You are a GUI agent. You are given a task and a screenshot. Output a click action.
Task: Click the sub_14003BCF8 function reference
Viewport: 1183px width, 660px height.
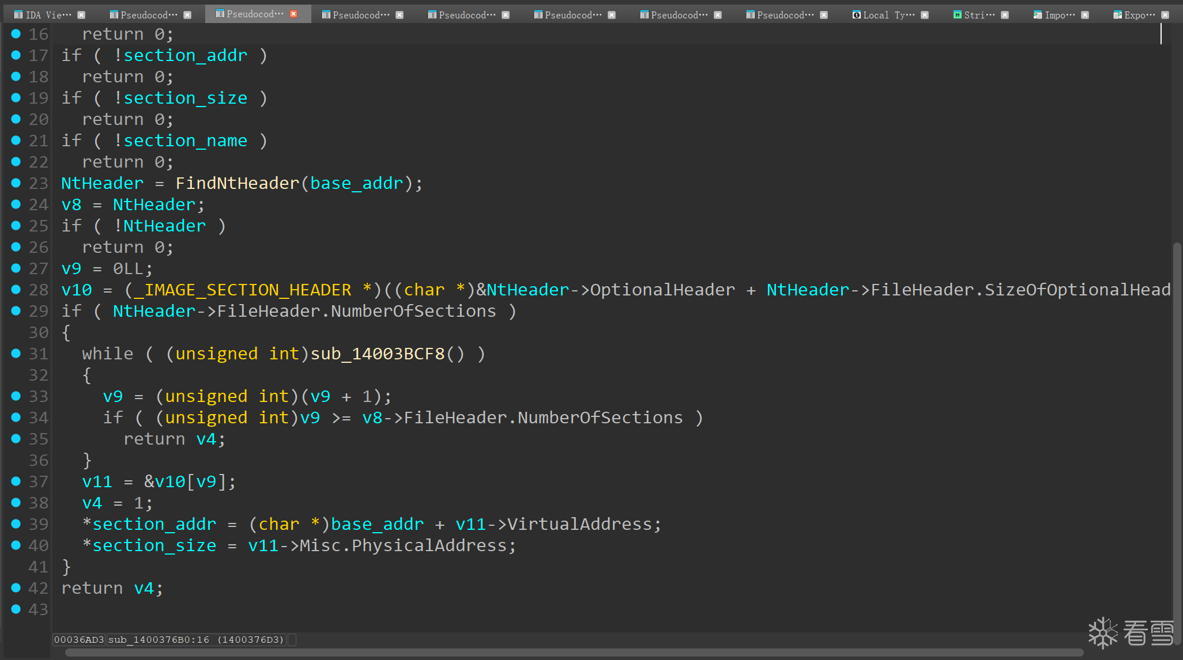[x=378, y=354]
